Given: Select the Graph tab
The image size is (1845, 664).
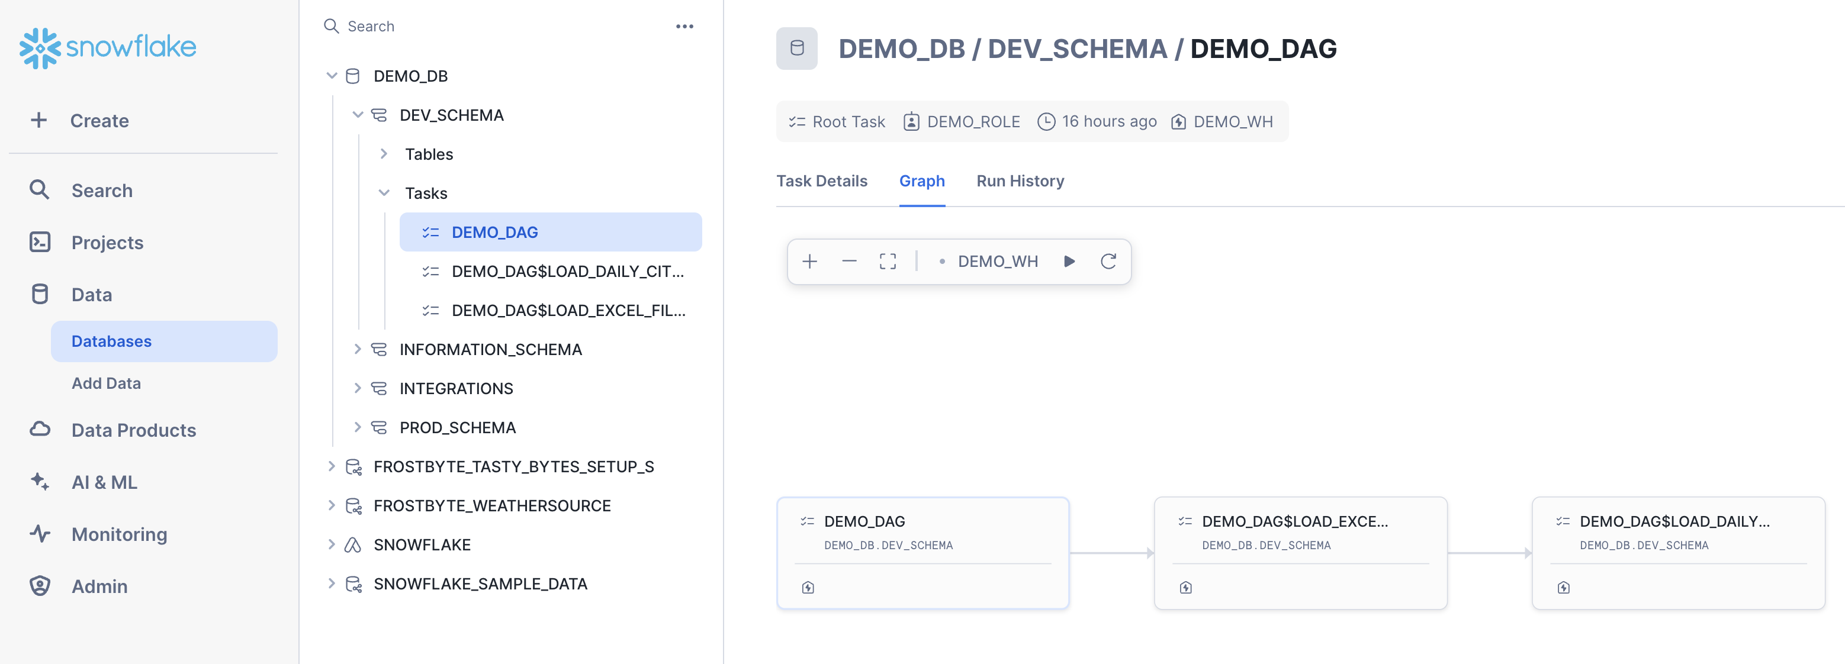Looking at the screenshot, I should click(922, 181).
